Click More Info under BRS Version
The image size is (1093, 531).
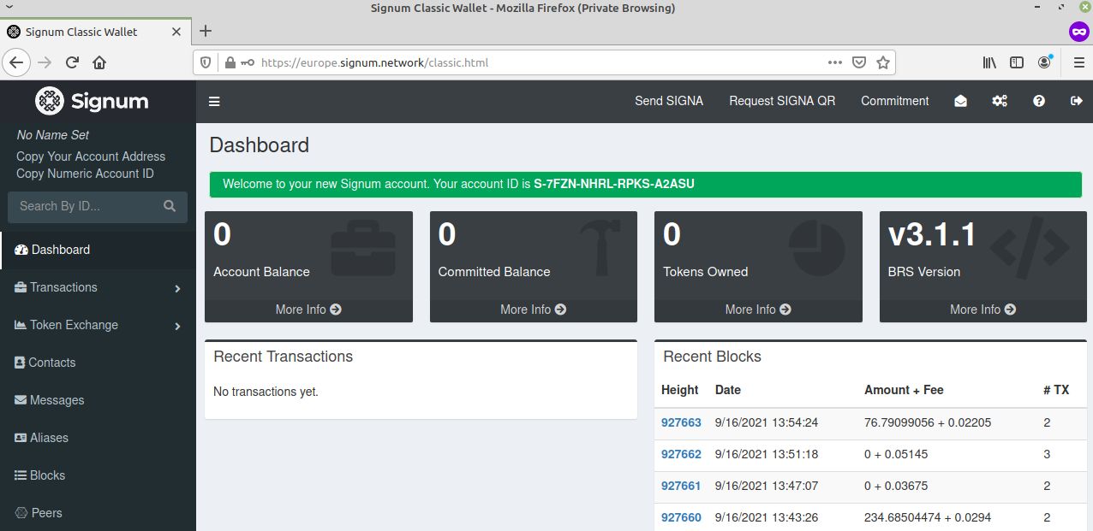(x=983, y=310)
